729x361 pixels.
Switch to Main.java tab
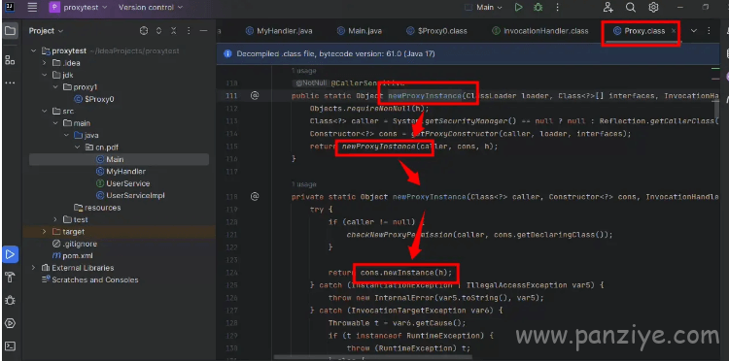click(359, 31)
